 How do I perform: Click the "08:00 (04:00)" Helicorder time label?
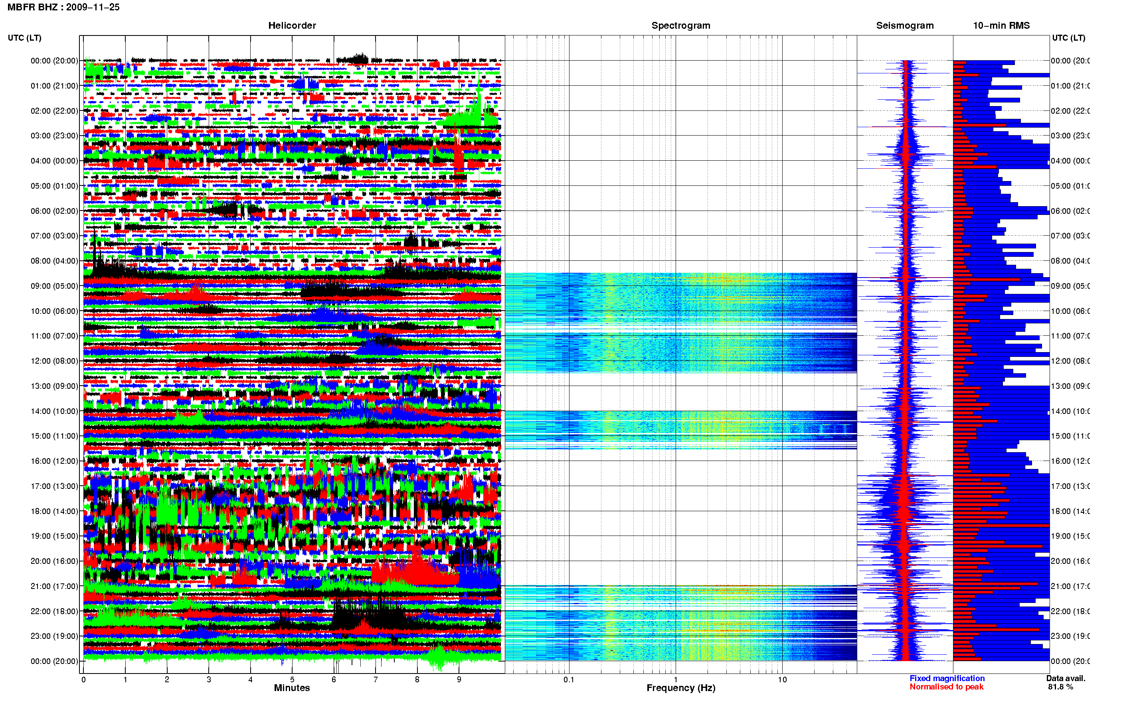coord(54,261)
